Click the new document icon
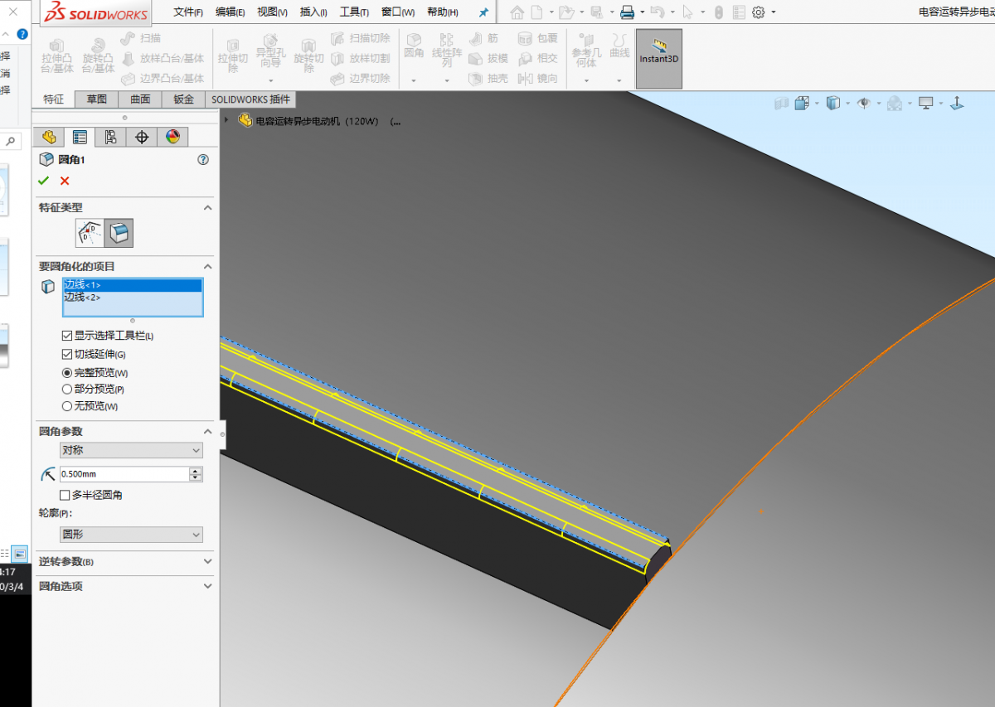The width and height of the screenshot is (995, 707). [x=537, y=12]
